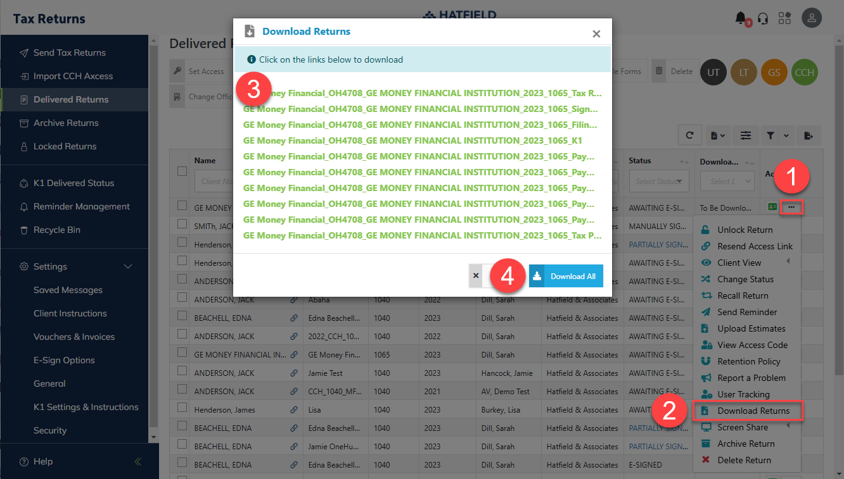Screen dimensions: 844x479
Task: Check the SMITh, JACK row checkbox
Action: (x=182, y=225)
